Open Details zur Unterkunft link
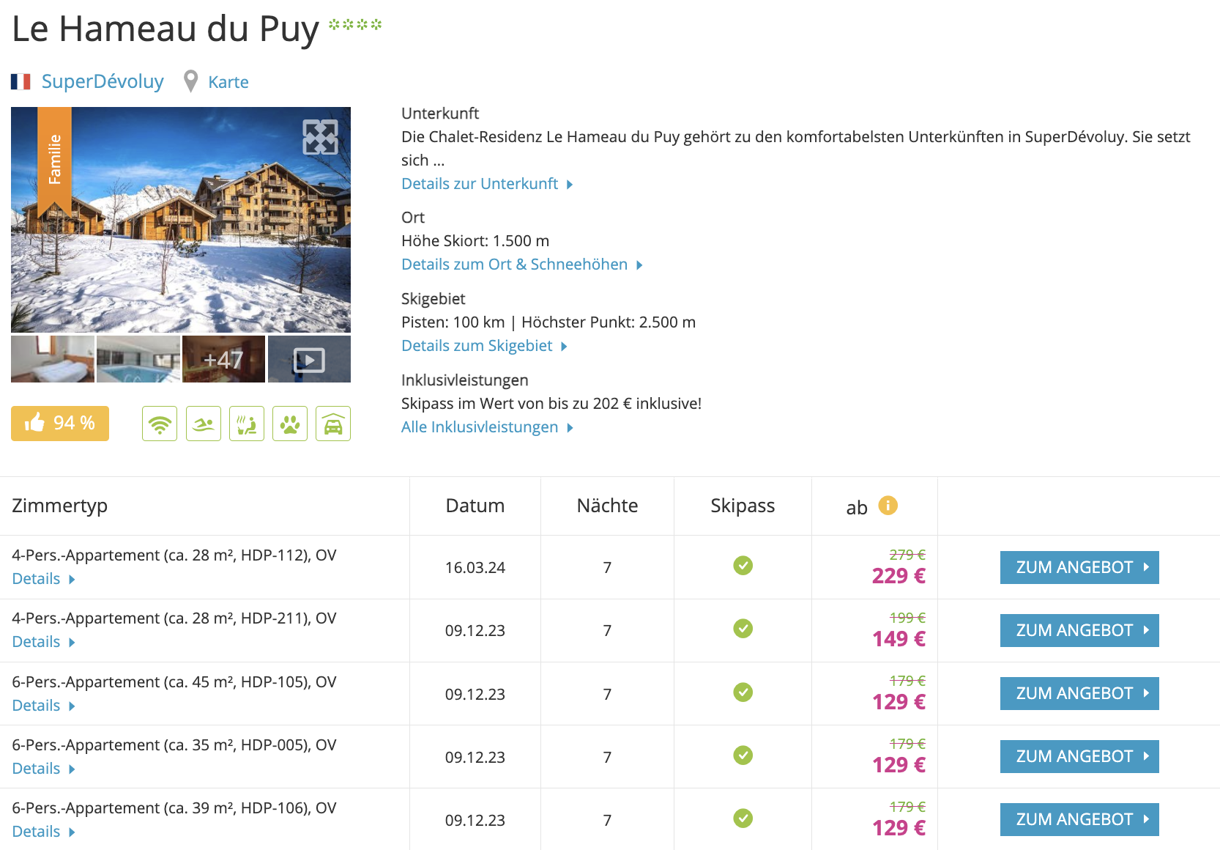The height and width of the screenshot is (850, 1220). (x=487, y=184)
